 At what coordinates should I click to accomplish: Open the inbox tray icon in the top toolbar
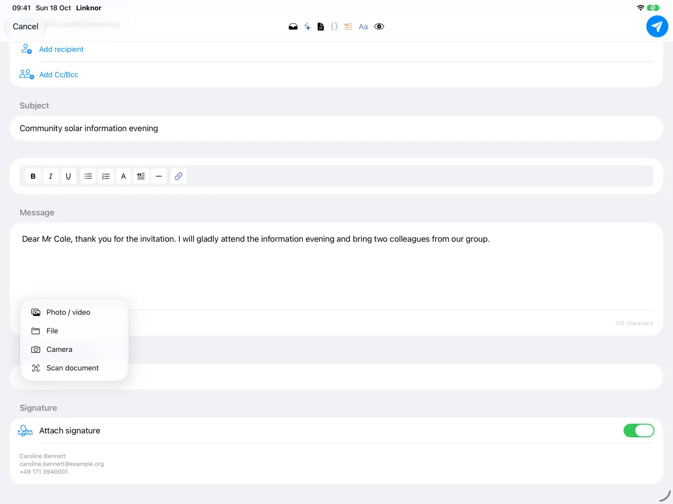[293, 27]
